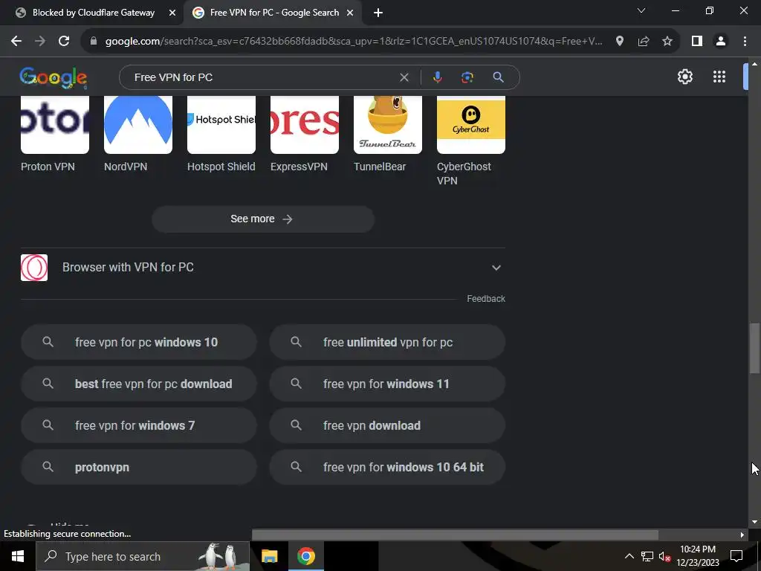
Task: Click the See more button
Action: tap(263, 219)
